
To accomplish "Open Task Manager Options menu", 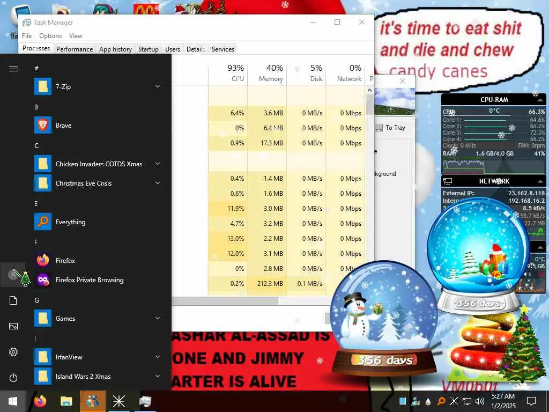I will click(x=50, y=36).
